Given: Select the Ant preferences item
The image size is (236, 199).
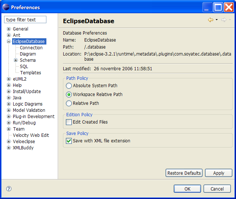Looking at the screenshot, I should click(x=17, y=35).
